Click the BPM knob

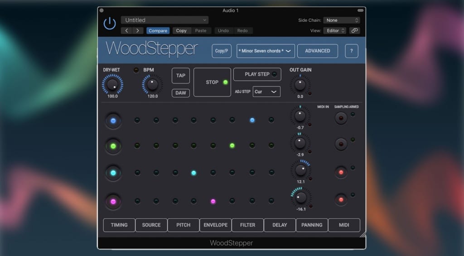[152, 85]
